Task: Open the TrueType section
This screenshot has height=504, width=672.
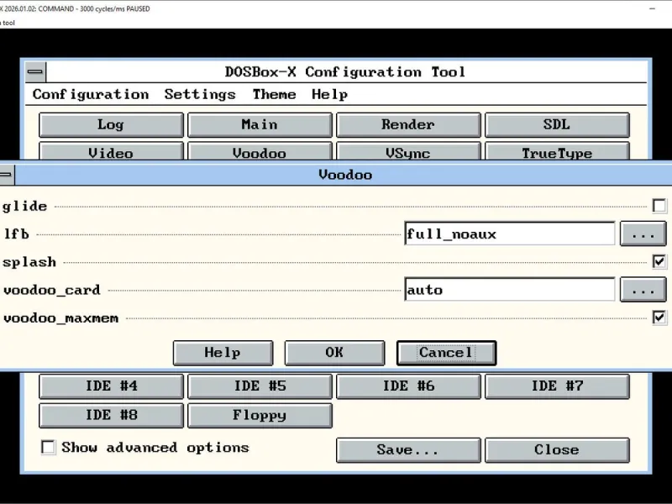Action: tap(557, 151)
